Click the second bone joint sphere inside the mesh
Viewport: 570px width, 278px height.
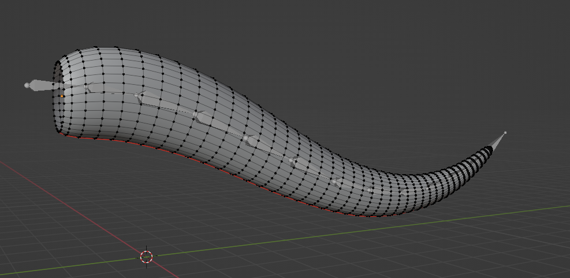coord(137,95)
